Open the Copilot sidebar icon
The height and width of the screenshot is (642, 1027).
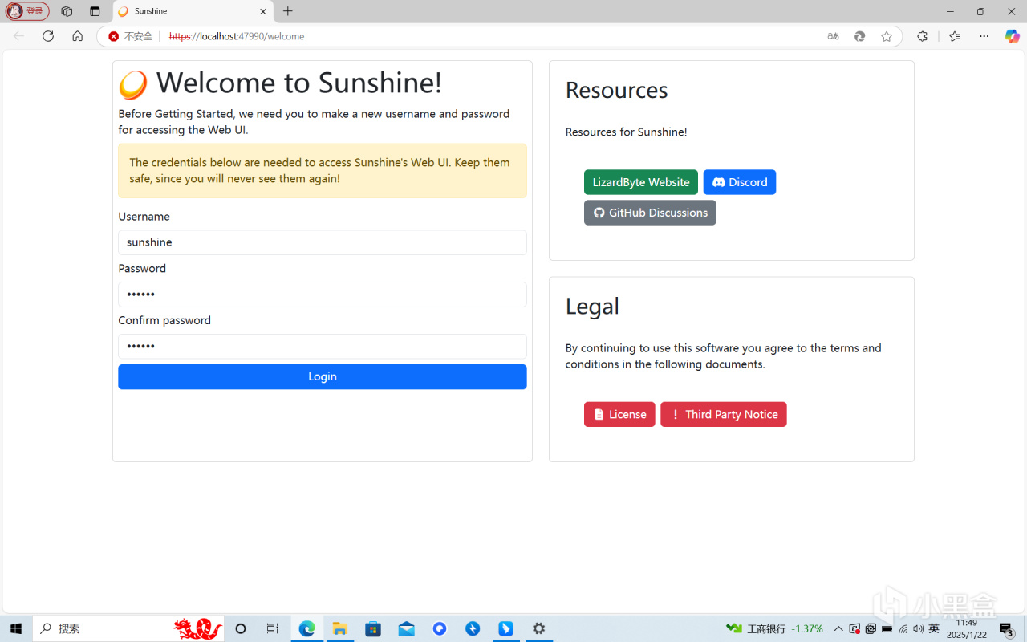[x=1013, y=36]
